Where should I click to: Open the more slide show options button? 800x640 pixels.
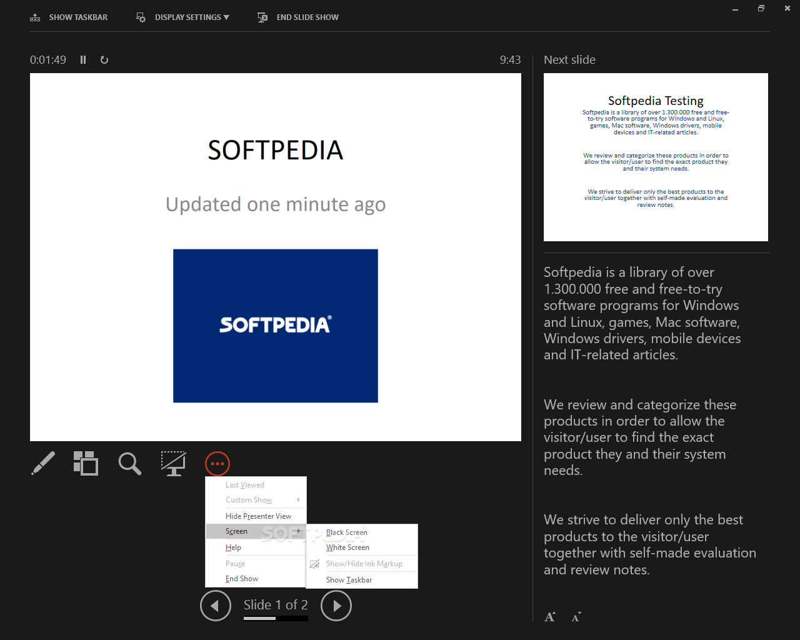click(217, 464)
